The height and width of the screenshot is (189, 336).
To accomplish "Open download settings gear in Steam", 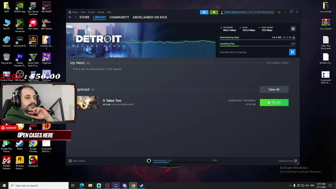I will point(293,29).
